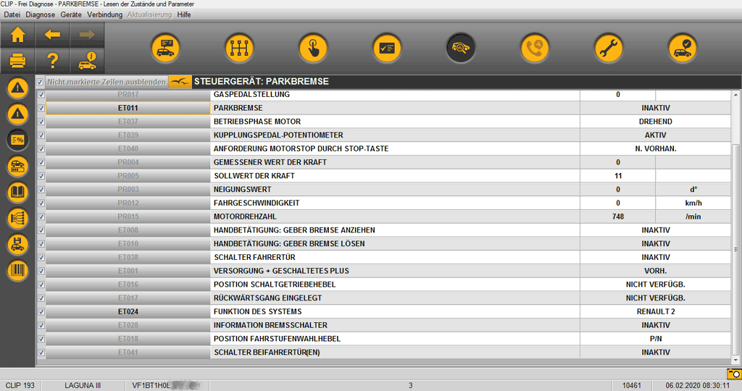Uncheck the ET011 PARKBREMSE row checkbox
The image size is (742, 391).
click(41, 108)
